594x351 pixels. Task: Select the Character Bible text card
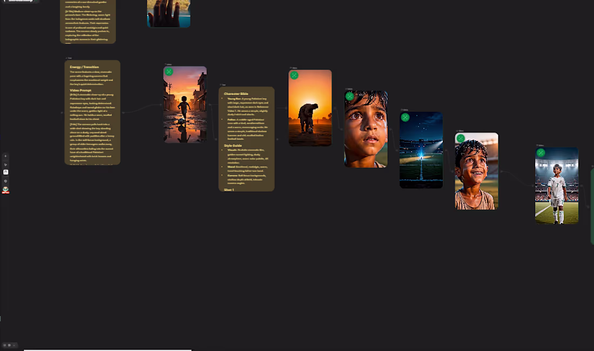tap(247, 139)
